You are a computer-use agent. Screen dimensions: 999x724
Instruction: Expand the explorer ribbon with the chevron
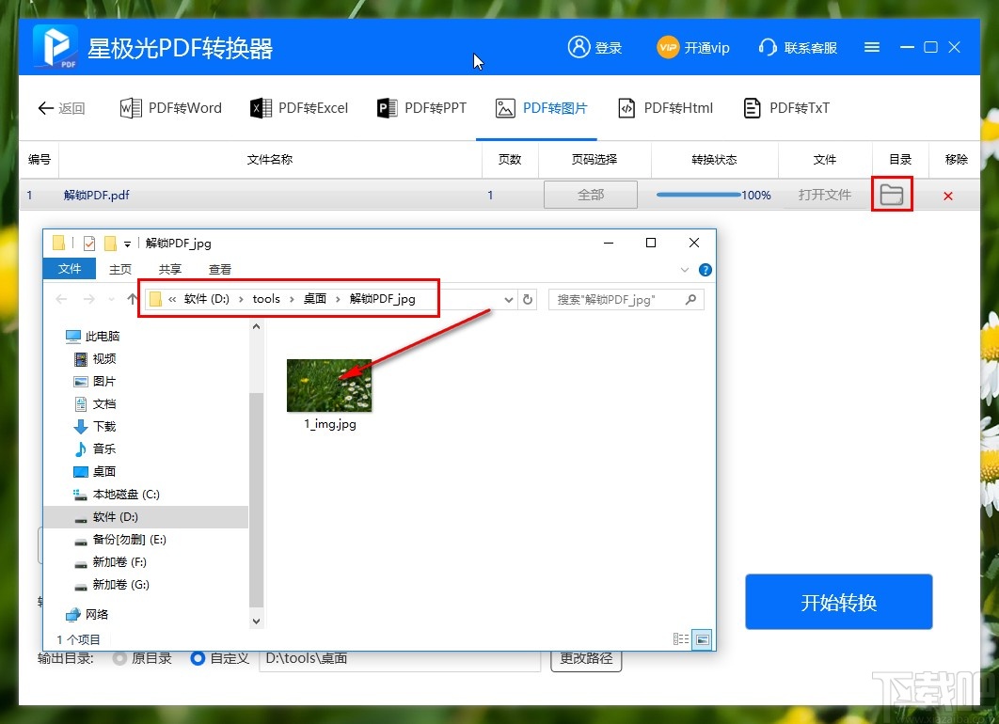[685, 270]
